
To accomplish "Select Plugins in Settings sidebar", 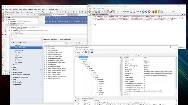I will 15,70.
